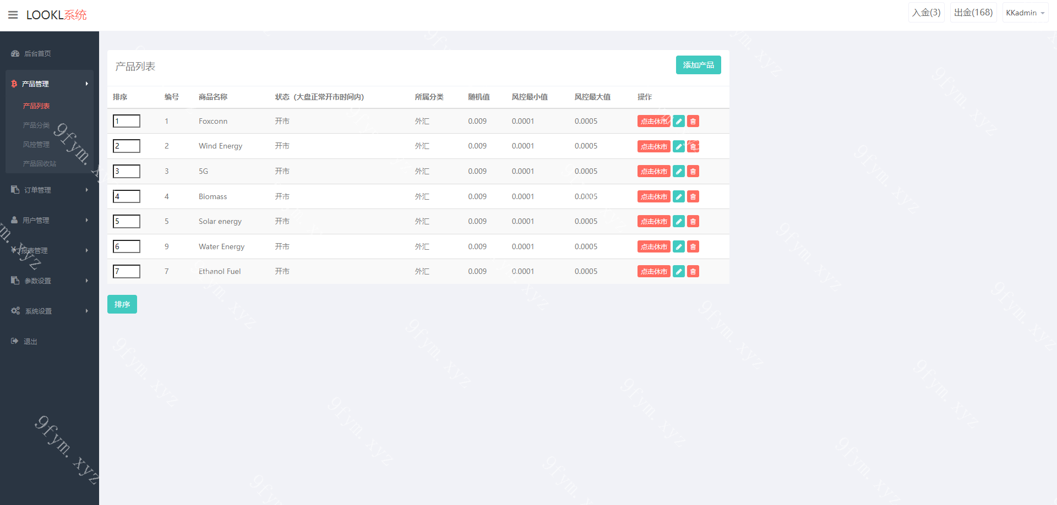The image size is (1057, 505).
Task: Edit the Ethanol Fuel product
Action: pos(679,271)
